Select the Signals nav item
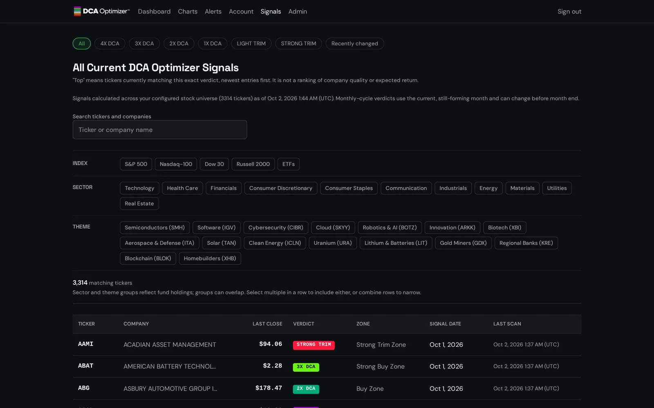The width and height of the screenshot is (654, 408). tap(271, 11)
